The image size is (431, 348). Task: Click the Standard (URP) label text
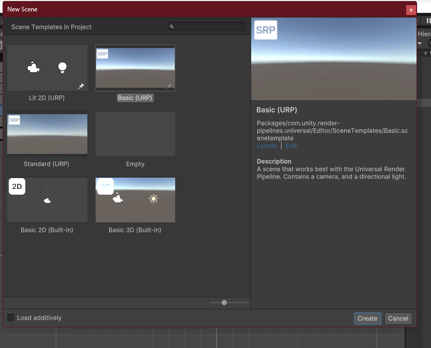coord(47,164)
